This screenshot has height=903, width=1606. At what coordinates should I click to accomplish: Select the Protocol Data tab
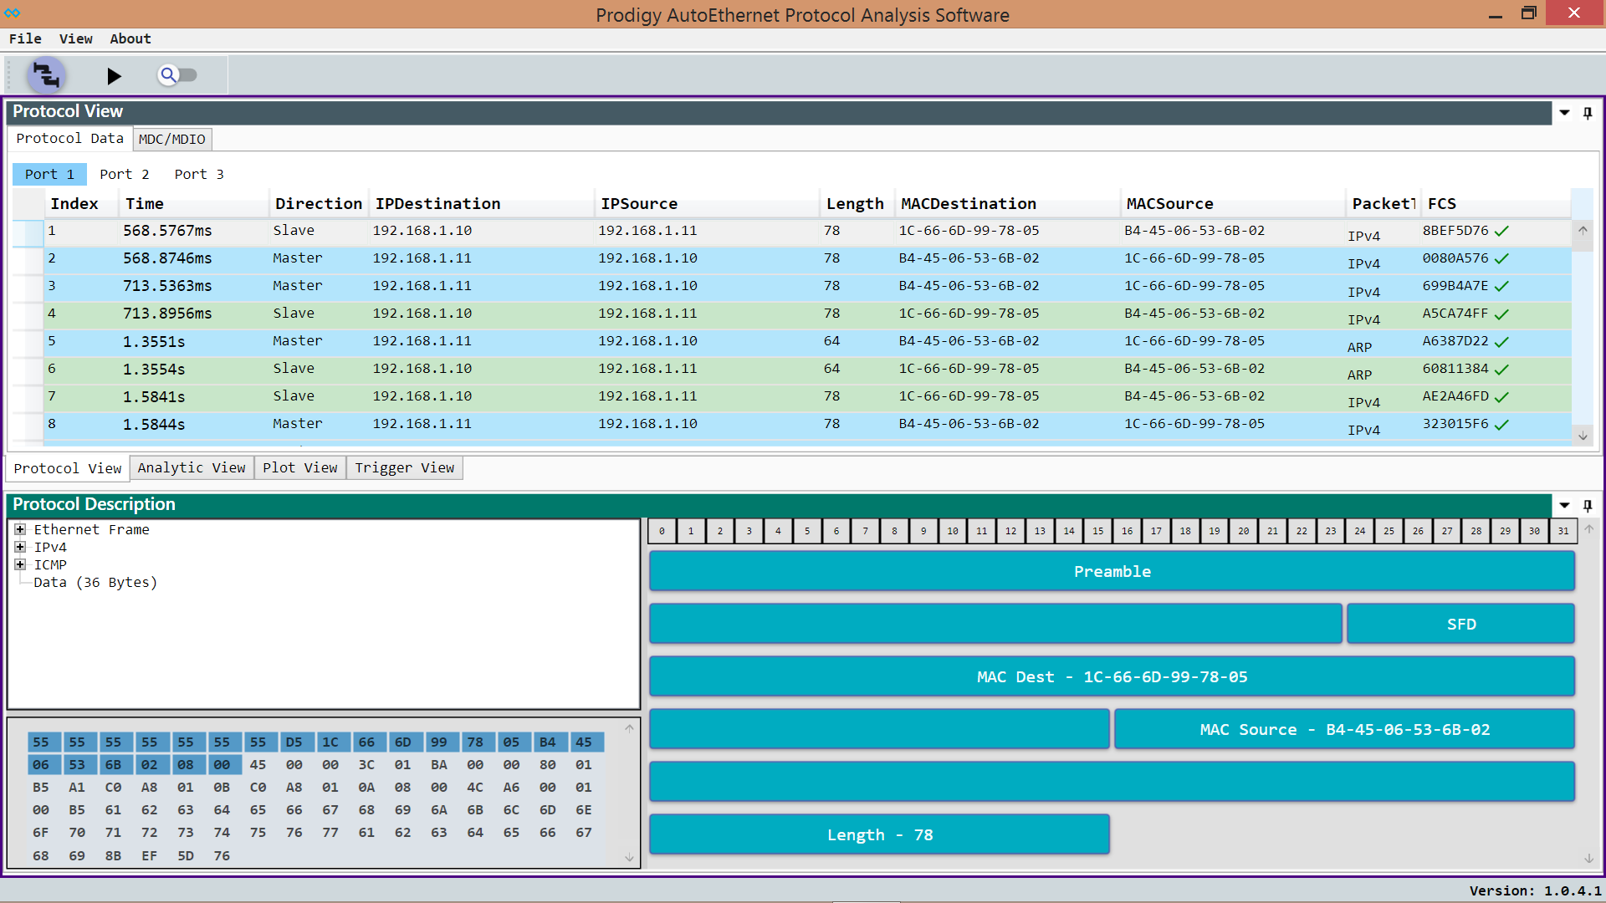(x=69, y=139)
